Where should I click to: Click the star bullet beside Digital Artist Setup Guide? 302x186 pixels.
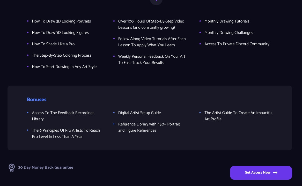(114, 113)
